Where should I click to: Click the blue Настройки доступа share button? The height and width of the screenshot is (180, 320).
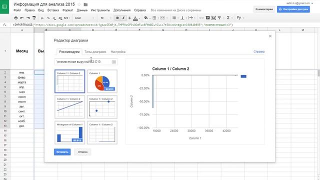[293, 9]
